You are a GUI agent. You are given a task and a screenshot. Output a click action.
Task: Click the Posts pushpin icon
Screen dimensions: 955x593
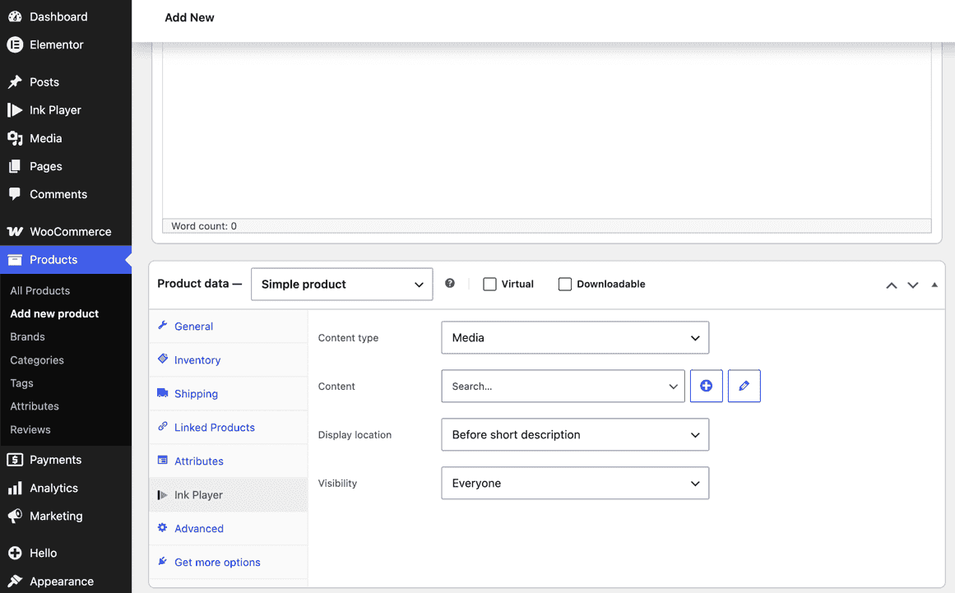15,81
